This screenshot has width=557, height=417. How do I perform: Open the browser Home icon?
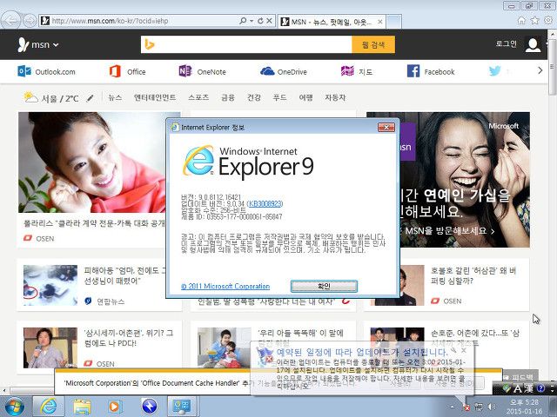[x=521, y=21]
